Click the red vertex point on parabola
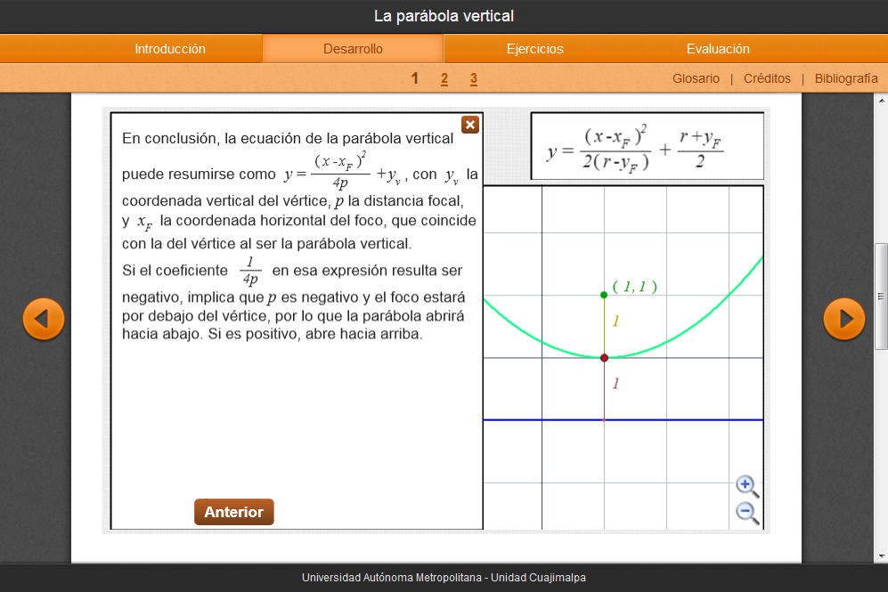This screenshot has width=888, height=592. [604, 358]
